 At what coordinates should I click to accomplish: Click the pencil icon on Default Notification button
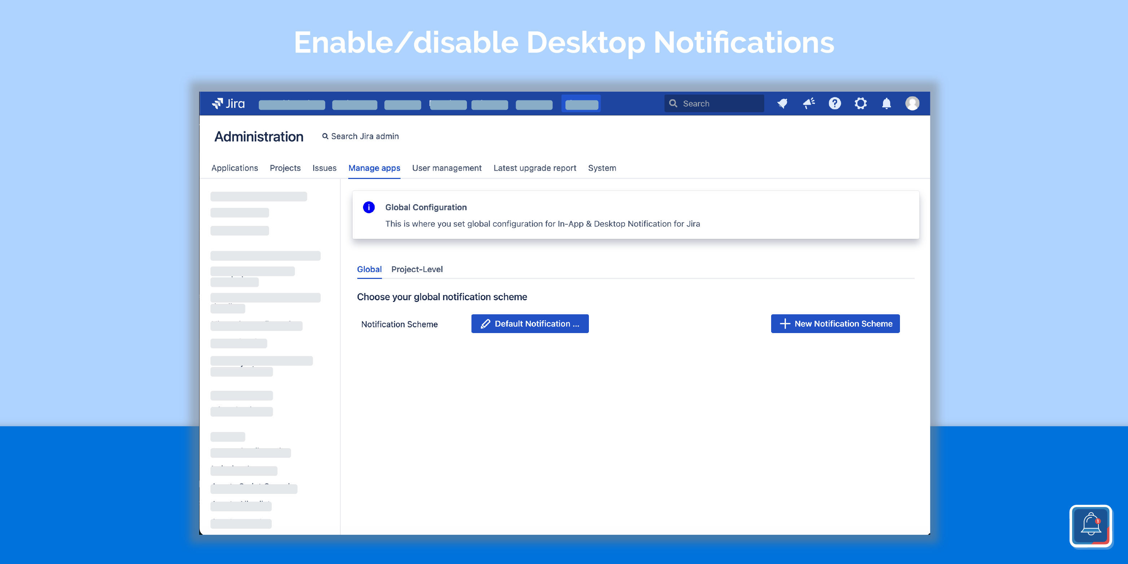(485, 324)
